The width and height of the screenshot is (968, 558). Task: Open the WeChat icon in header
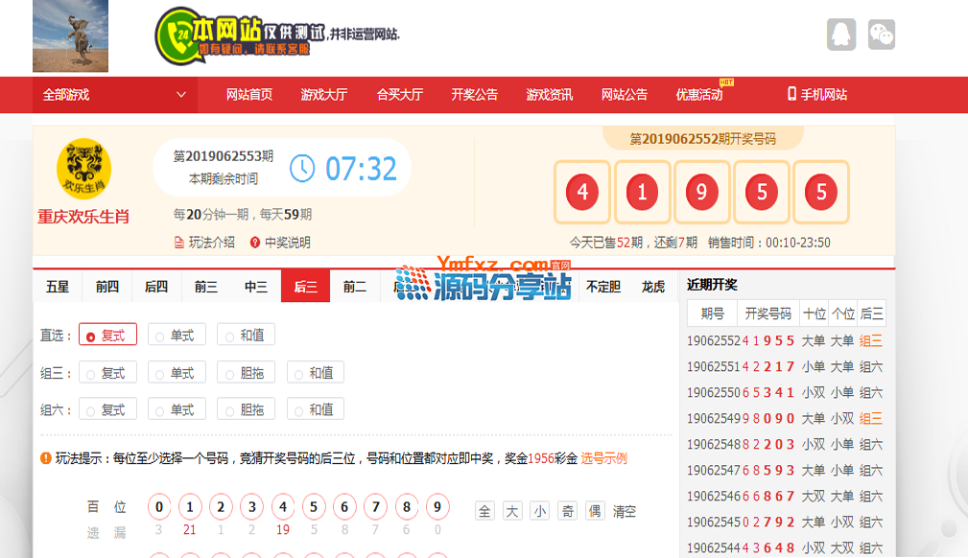tap(881, 35)
